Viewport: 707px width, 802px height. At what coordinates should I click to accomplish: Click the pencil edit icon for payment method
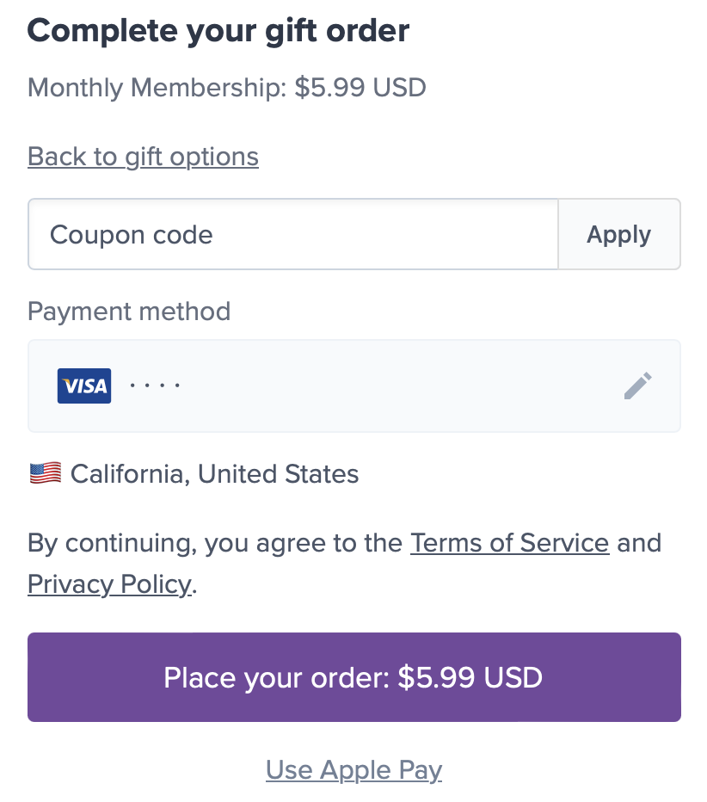(637, 386)
